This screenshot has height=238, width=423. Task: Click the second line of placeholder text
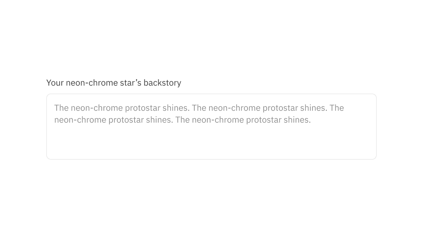tap(182, 120)
